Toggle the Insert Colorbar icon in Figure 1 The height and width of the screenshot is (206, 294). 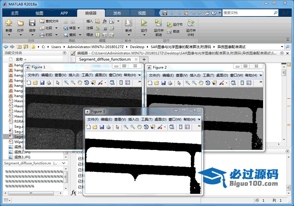[x=121, y=82]
